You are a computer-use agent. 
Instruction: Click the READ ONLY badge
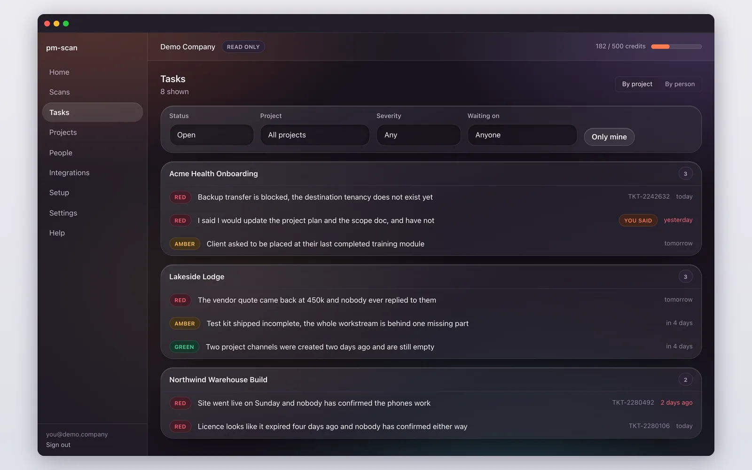pyautogui.click(x=243, y=47)
